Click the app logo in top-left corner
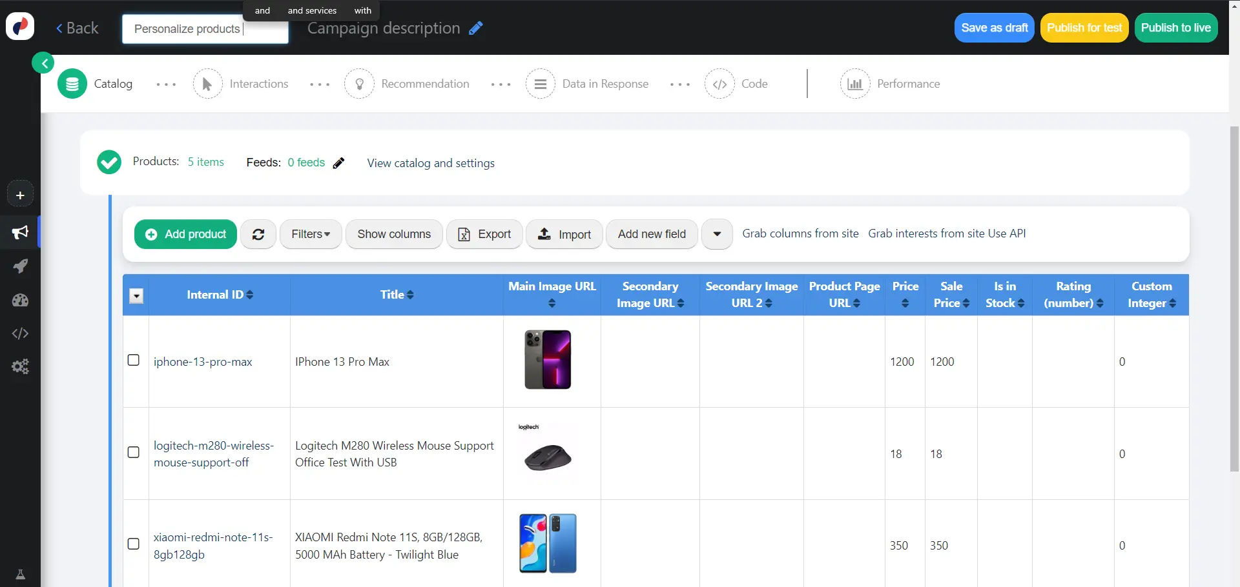Screen dimensions: 1240x587 [20, 26]
